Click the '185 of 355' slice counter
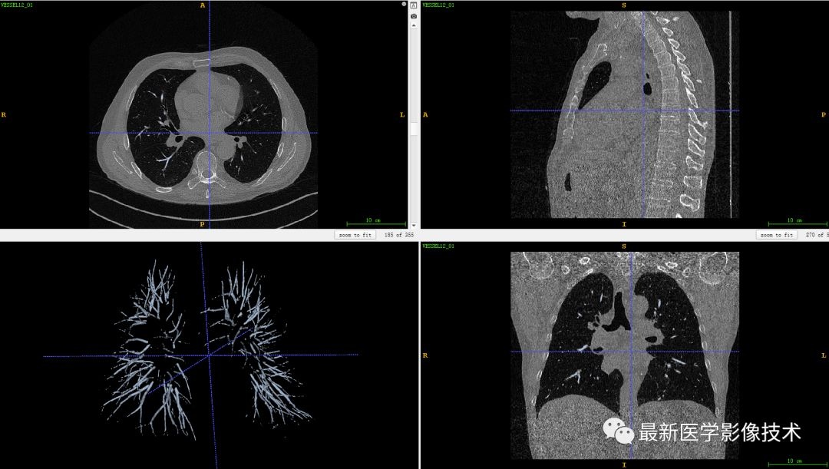Image resolution: width=829 pixels, height=469 pixels. click(x=399, y=235)
